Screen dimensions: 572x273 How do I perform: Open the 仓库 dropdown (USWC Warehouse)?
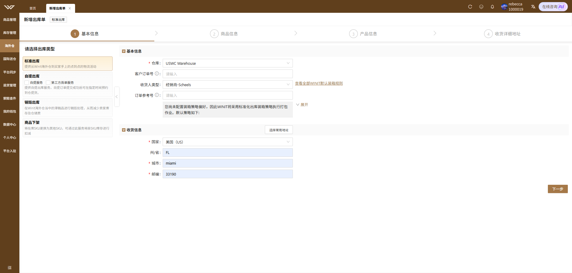[228, 63]
